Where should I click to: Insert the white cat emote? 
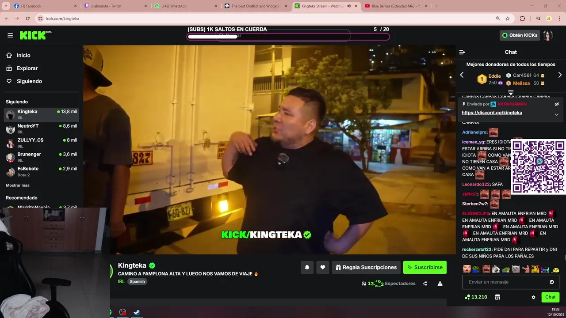tap(516, 269)
